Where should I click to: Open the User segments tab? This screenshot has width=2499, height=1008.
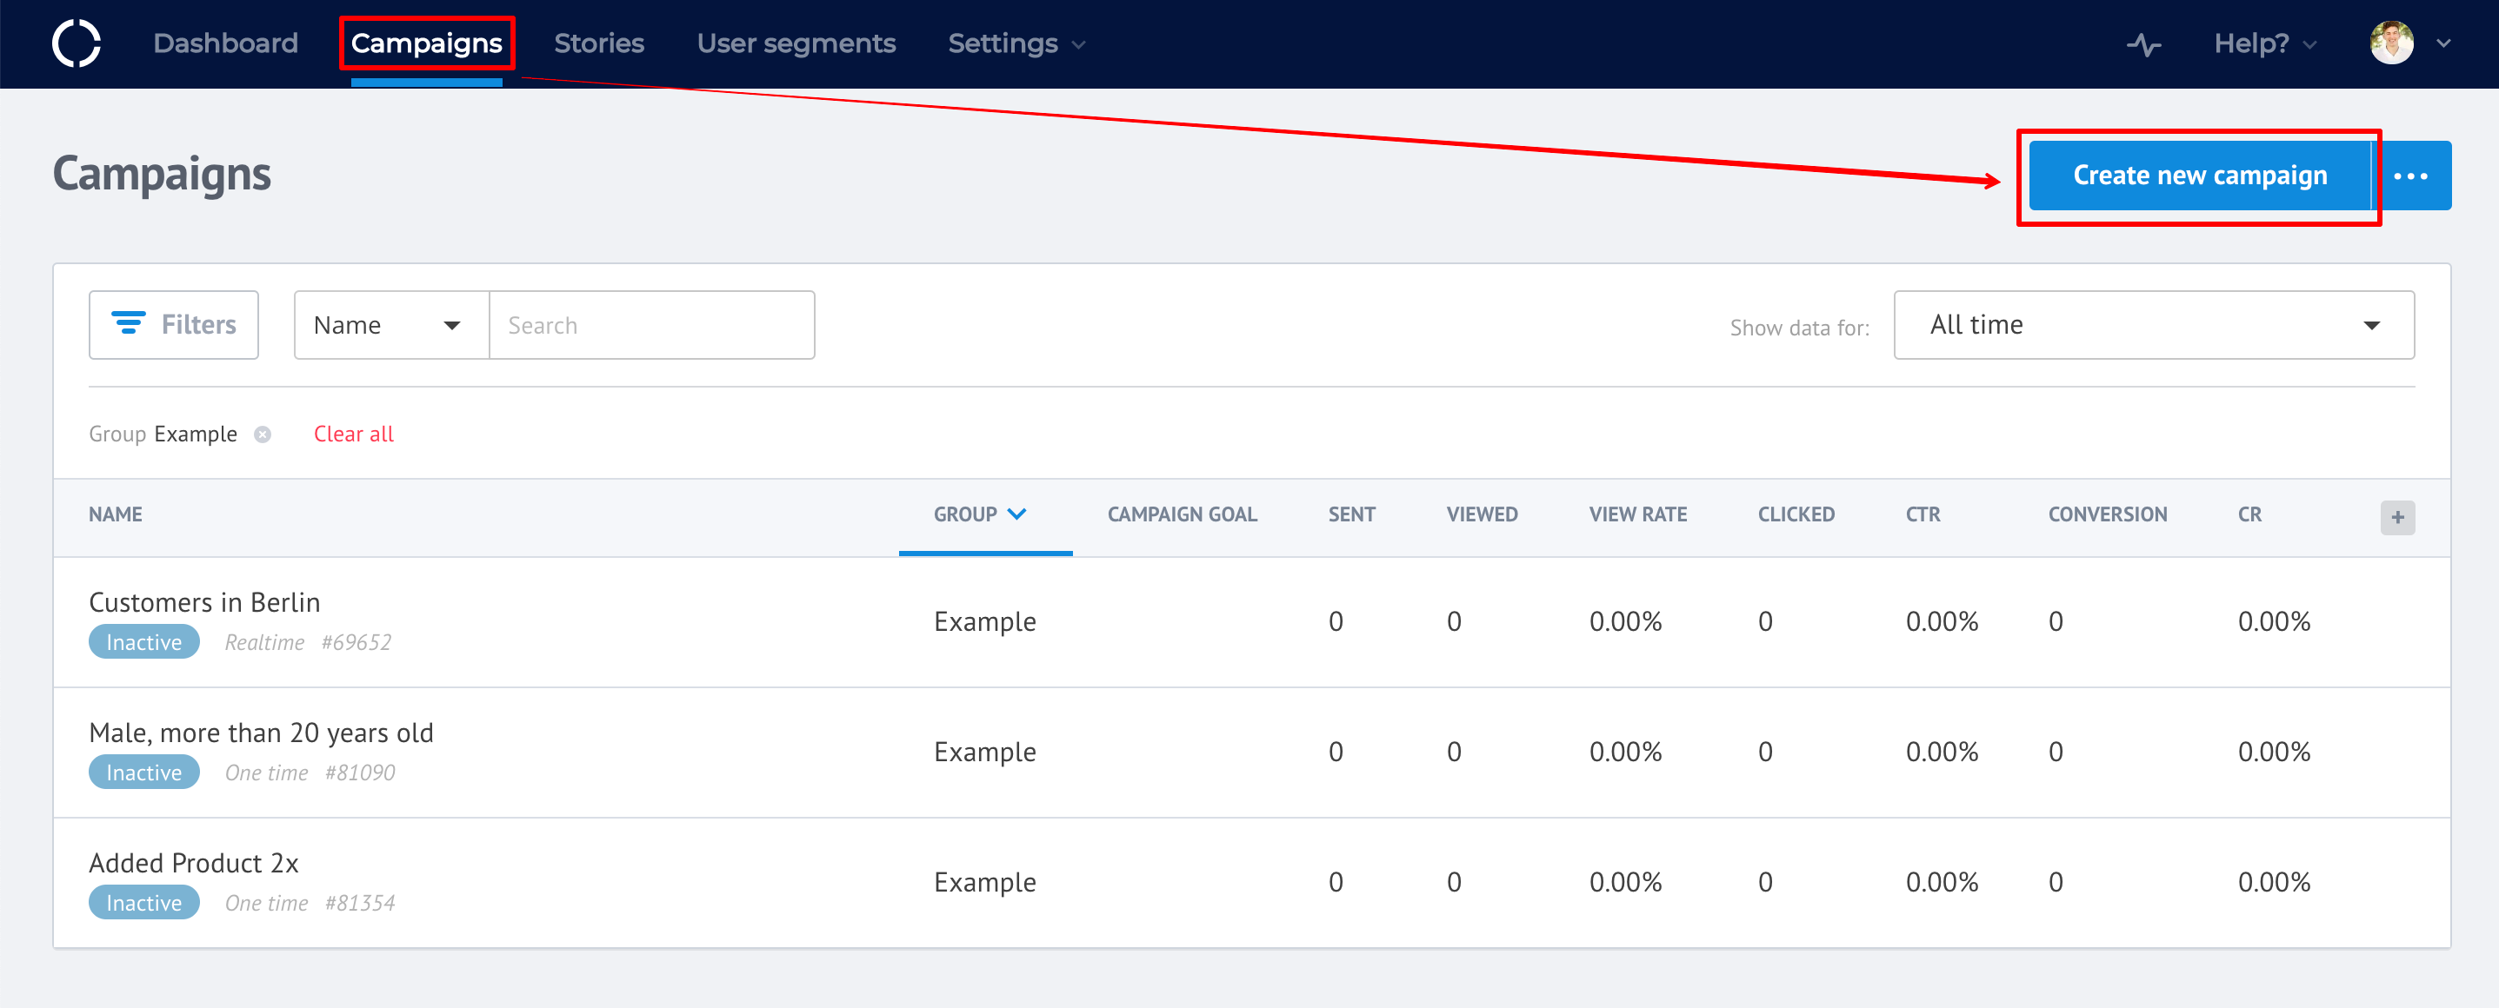click(x=796, y=43)
